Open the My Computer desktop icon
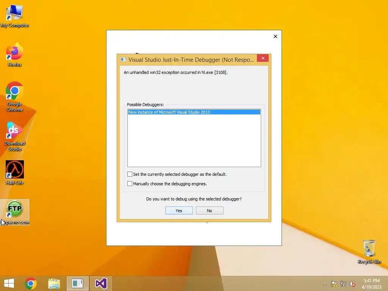 click(15, 15)
